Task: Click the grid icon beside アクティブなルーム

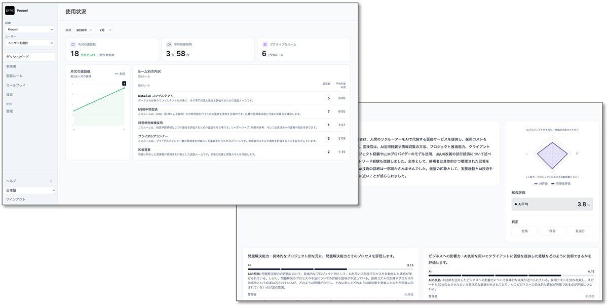Action: click(264, 44)
